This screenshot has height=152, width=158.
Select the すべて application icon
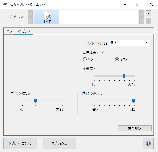pyautogui.click(x=47, y=17)
